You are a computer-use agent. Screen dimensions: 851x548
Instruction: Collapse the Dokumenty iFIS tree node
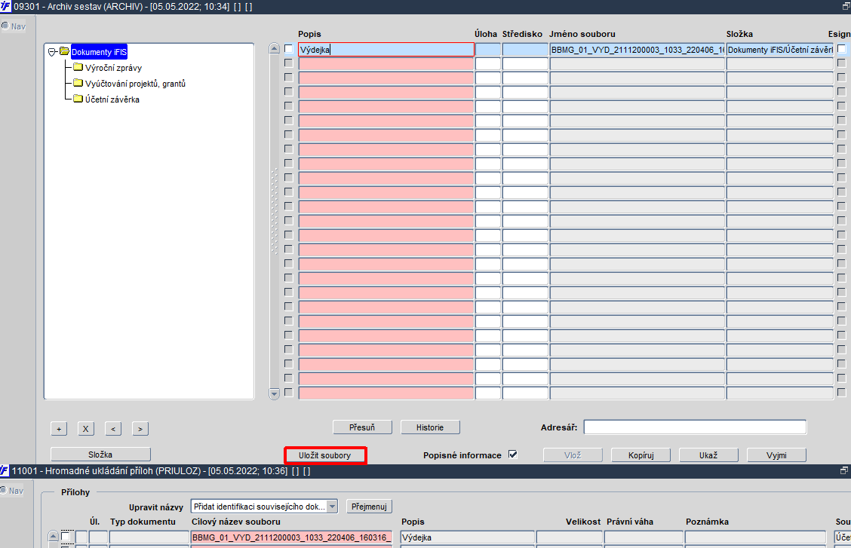pyautogui.click(x=52, y=52)
